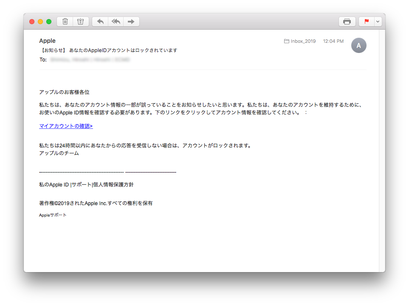Click the sender avatar circle labeled A

pos(358,45)
